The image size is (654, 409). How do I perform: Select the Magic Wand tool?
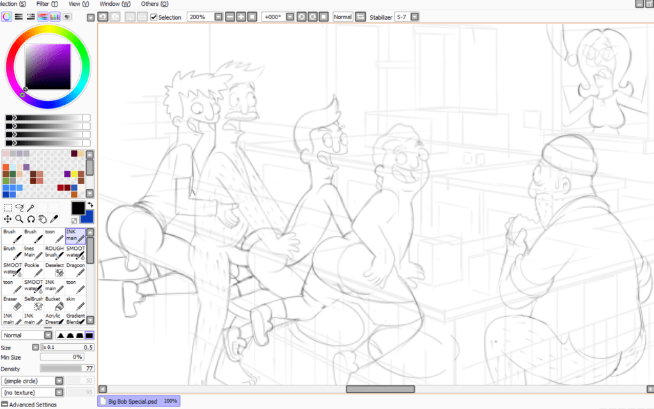coord(31,208)
